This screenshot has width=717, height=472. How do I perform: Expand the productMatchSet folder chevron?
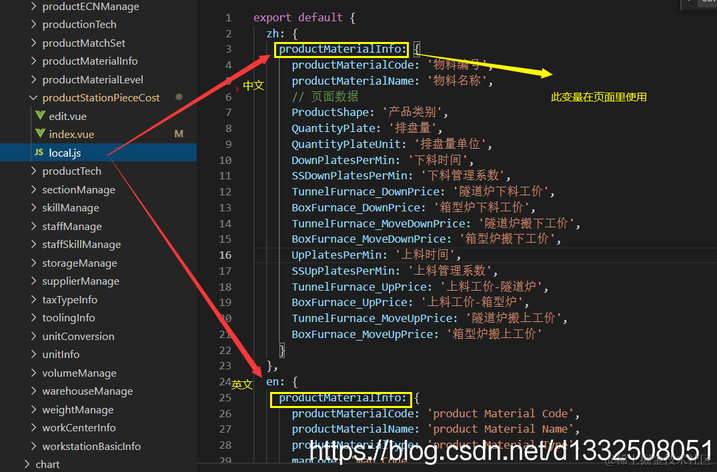(x=33, y=43)
